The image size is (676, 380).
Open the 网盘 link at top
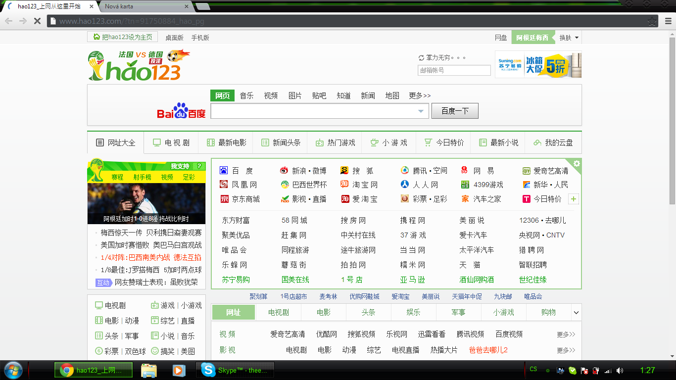[501, 38]
